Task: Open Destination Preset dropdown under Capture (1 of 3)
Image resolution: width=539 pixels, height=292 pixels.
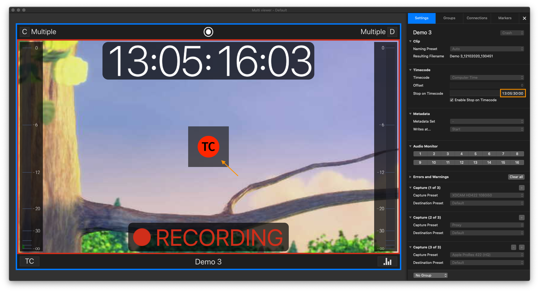Action: pyautogui.click(x=487, y=203)
